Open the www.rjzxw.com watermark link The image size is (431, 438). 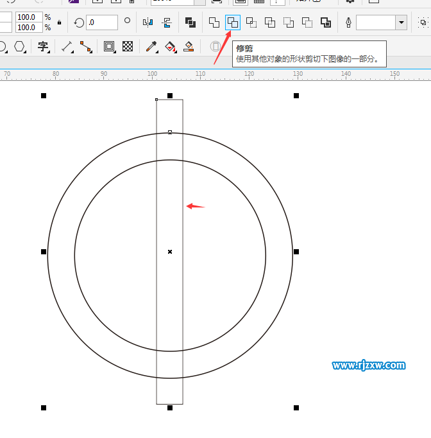[369, 365]
